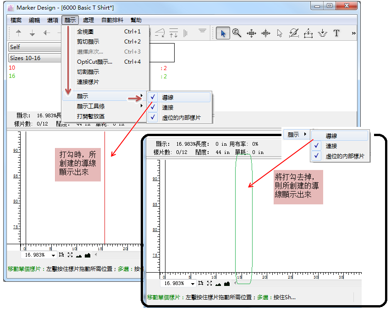Viewport: 391px width, 318px height.
Task: Click the horizontal scrollbar left arrow
Action: tap(95, 255)
